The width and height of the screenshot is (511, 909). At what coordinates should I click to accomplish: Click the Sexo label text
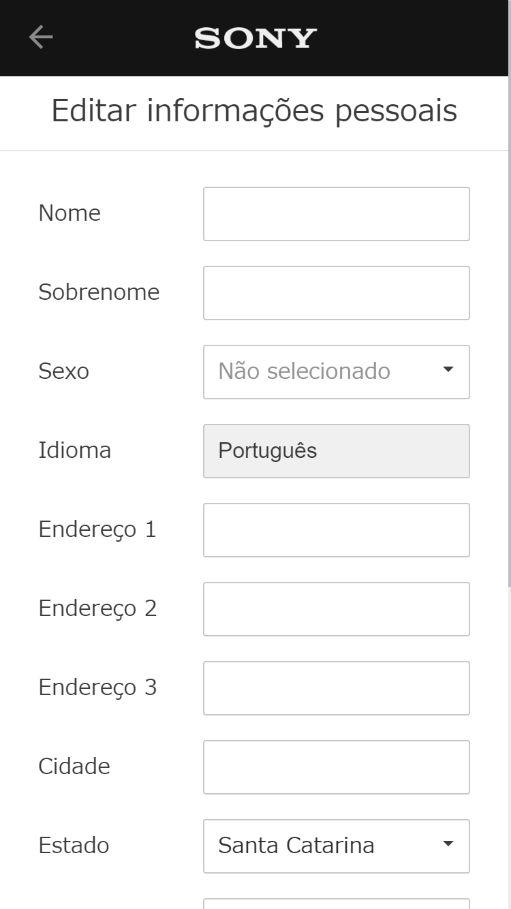64,371
